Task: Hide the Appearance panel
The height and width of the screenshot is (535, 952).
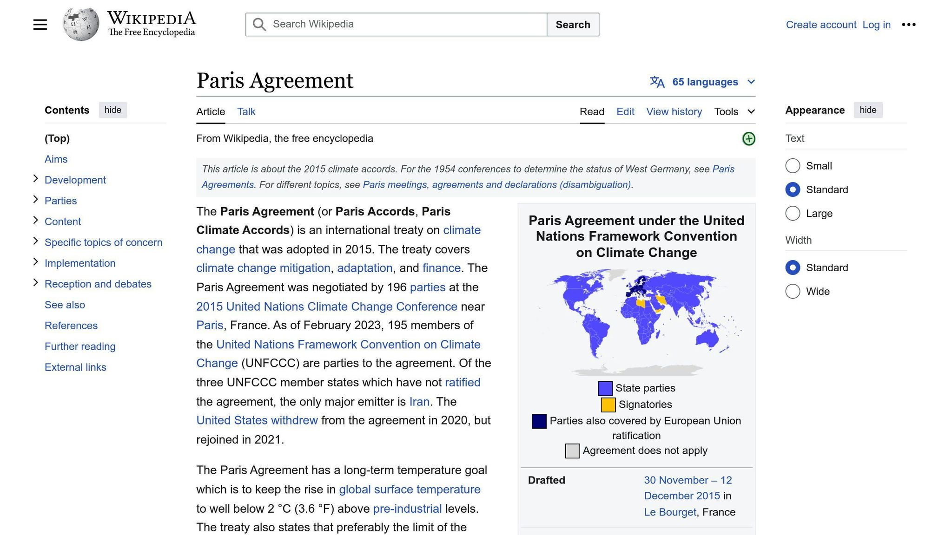Action: 868,110
